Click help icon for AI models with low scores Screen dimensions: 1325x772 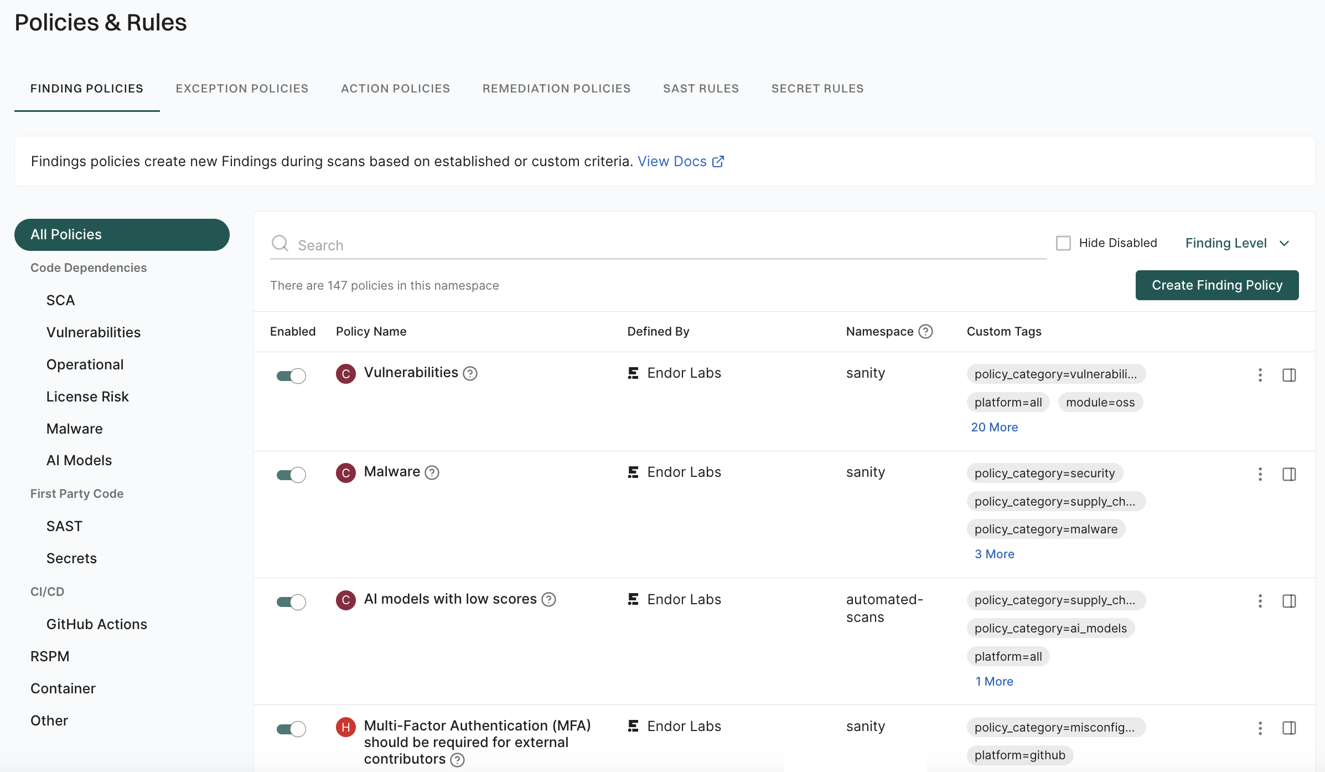point(548,600)
